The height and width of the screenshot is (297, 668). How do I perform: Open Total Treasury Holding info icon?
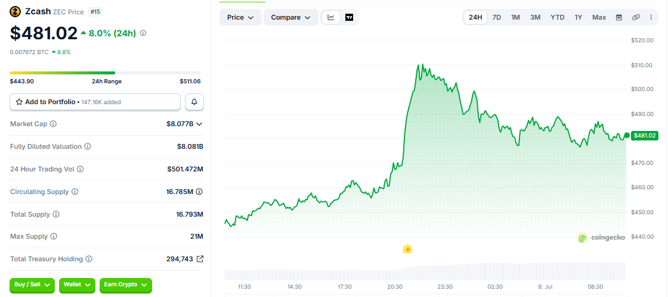point(89,259)
